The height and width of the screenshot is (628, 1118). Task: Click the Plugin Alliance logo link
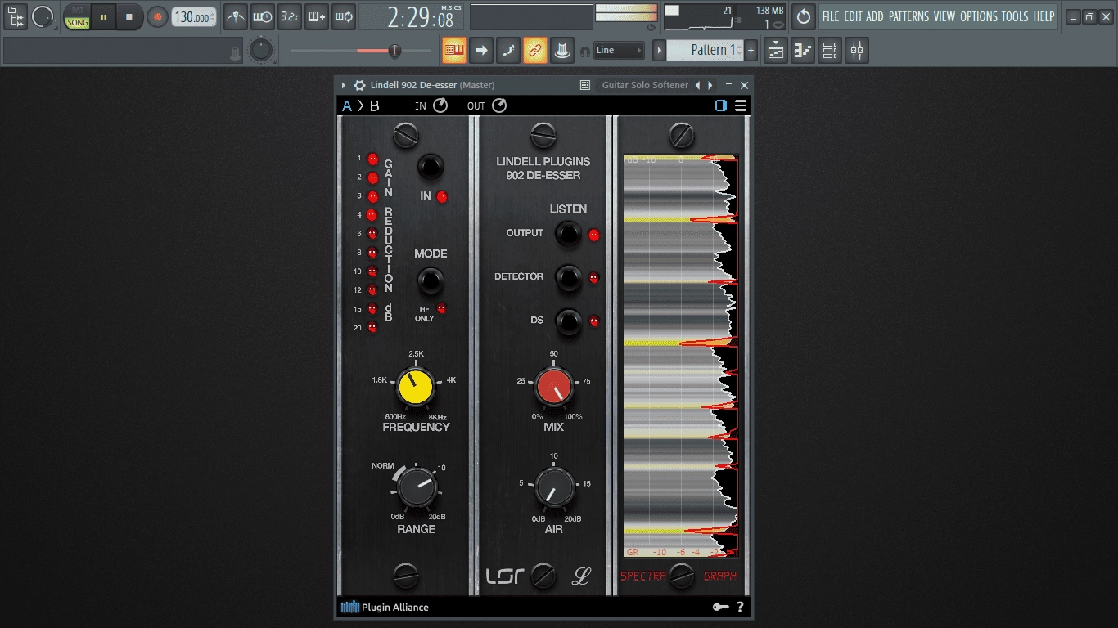coord(385,608)
